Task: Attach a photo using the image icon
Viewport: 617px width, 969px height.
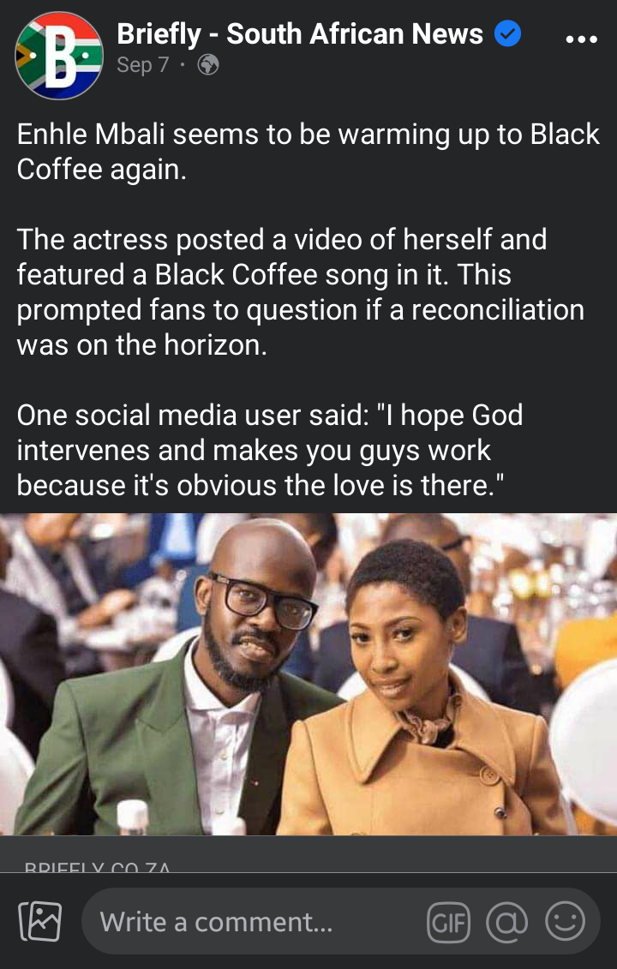Action: 40,921
